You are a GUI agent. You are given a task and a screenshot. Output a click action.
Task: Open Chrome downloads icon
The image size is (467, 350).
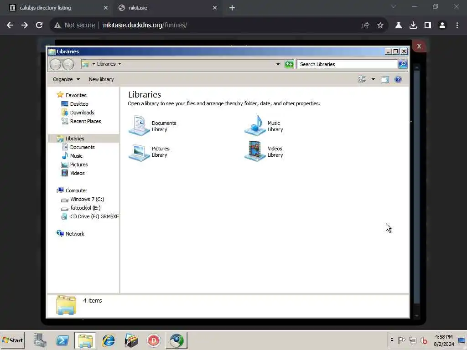[x=413, y=26]
